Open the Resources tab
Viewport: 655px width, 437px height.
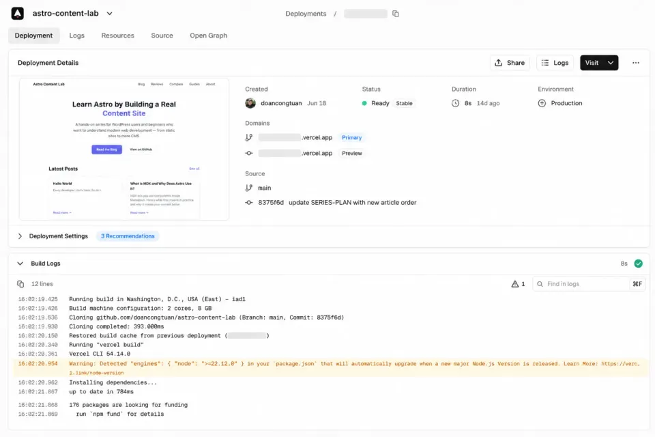tap(118, 36)
